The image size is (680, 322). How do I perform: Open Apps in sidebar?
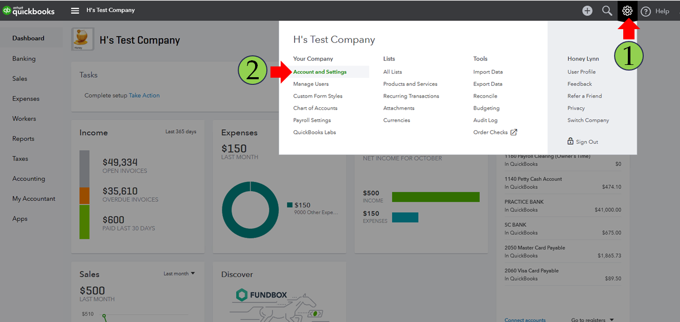[x=20, y=219]
